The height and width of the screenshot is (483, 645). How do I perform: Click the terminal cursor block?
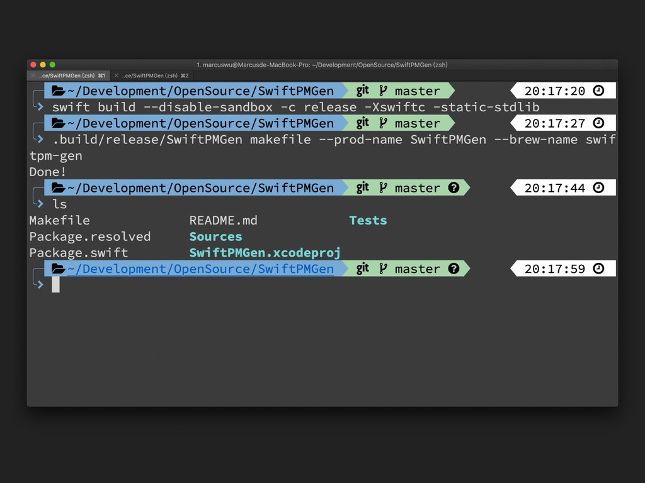55,285
